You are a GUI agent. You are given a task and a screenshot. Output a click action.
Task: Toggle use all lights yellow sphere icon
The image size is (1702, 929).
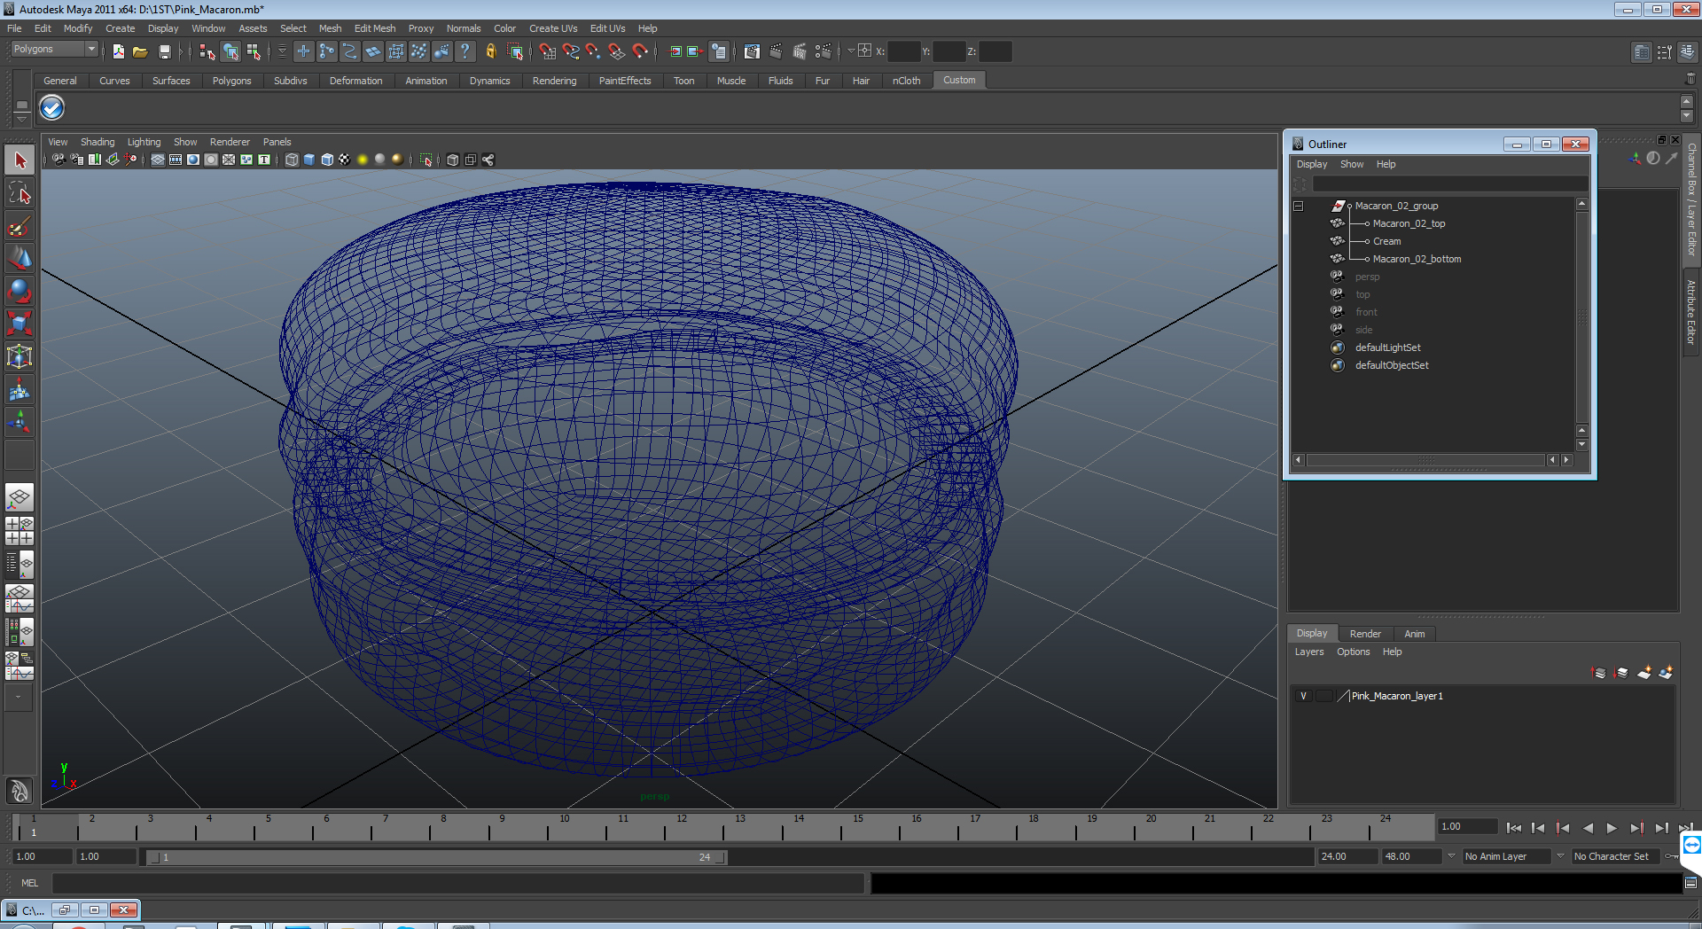[x=363, y=160]
